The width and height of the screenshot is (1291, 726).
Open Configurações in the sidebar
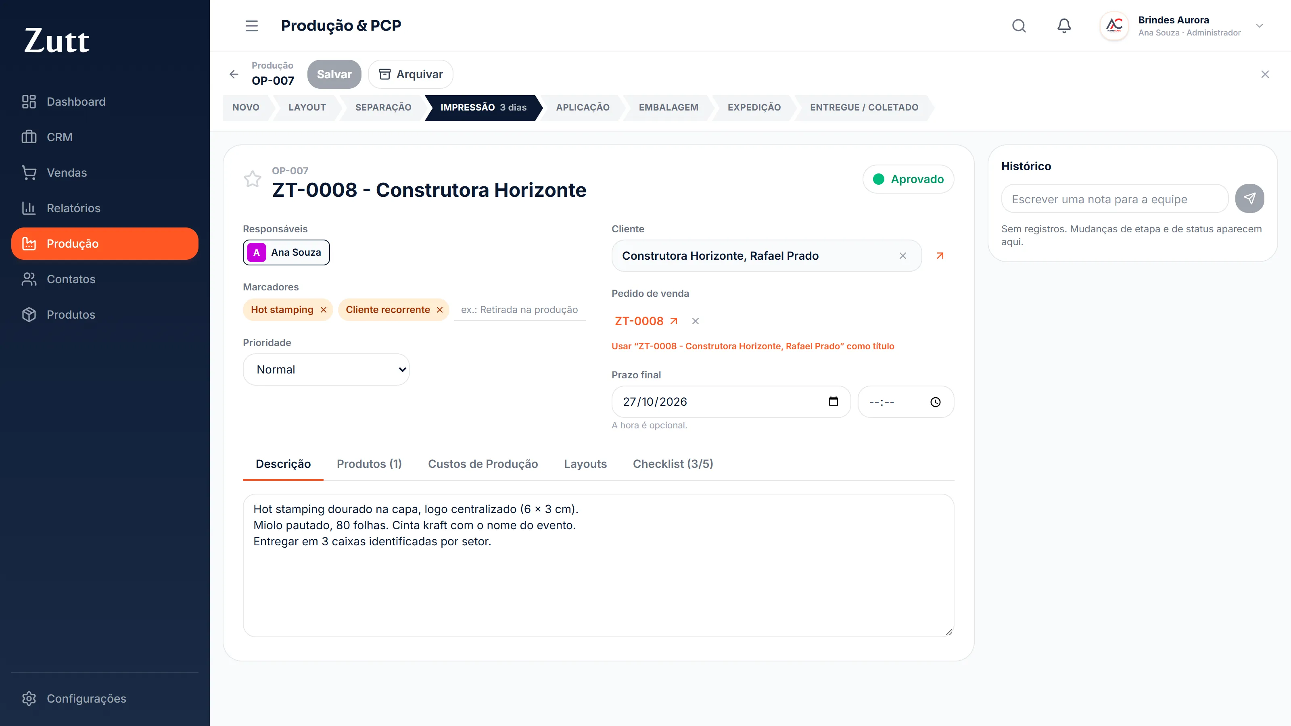[x=105, y=699]
